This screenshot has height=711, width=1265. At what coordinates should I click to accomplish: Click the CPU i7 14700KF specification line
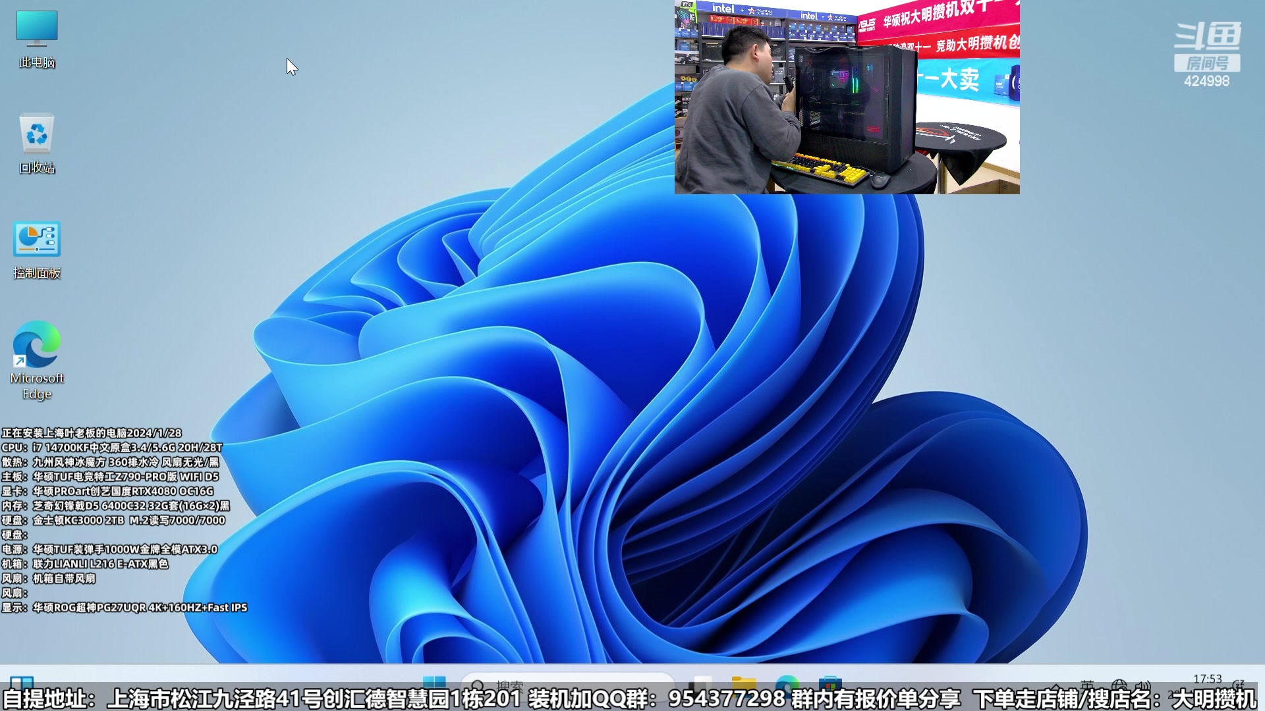(112, 448)
